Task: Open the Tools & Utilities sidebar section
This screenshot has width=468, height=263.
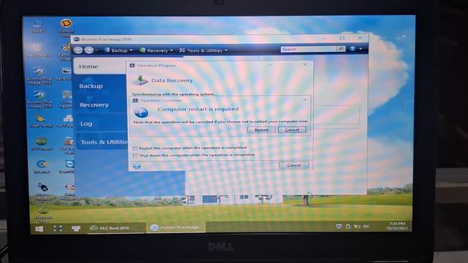Action: 102,142
